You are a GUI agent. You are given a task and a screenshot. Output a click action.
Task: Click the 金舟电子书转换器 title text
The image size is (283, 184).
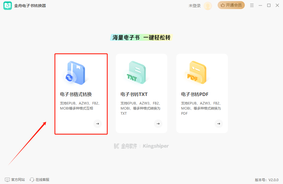click(x=30, y=6)
